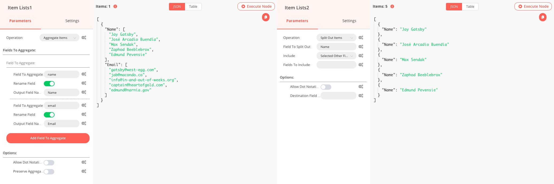This screenshot has height=184, width=554.
Task: Click info icon next to Items: 5
Action: (392, 6)
